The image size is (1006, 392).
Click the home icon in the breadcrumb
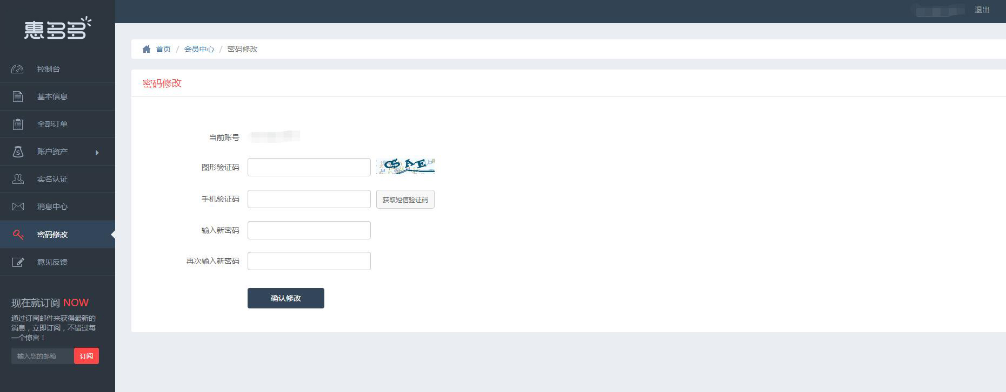(146, 49)
